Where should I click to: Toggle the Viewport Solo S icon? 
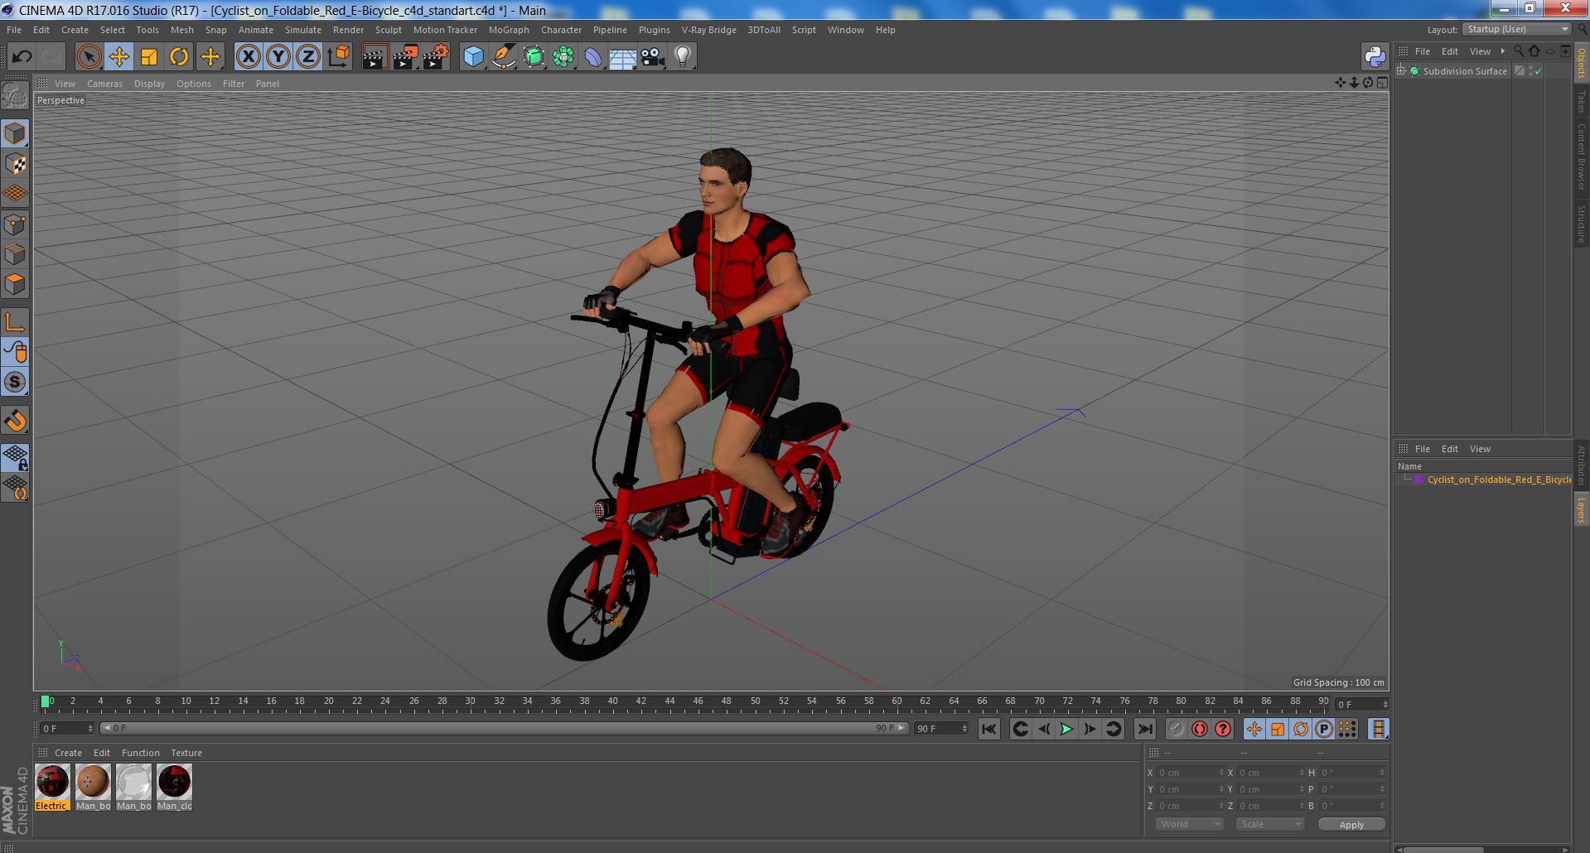[x=15, y=382]
